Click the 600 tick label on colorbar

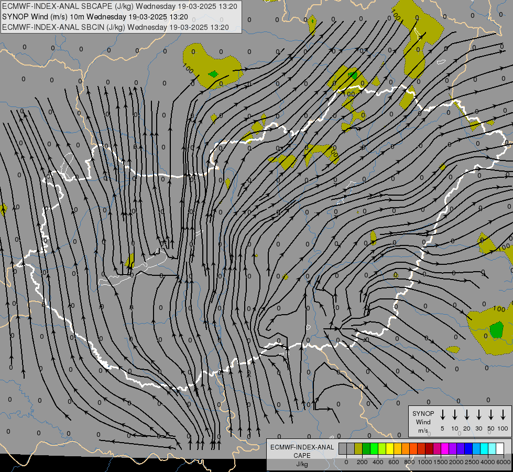tap(394, 462)
